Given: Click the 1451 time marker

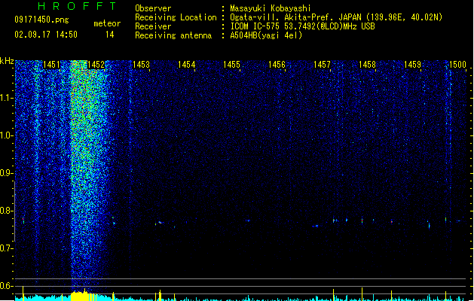Looking at the screenshot, I should 51,65.
